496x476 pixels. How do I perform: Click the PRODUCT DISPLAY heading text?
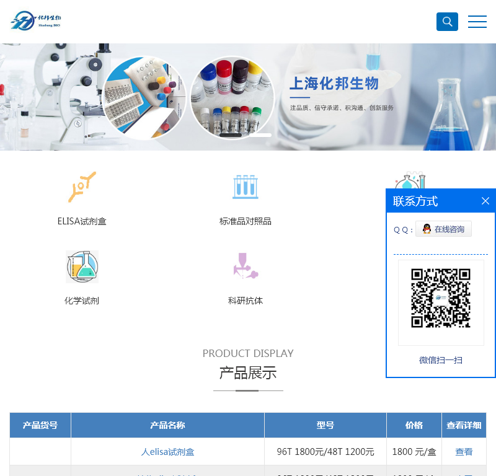point(248,353)
